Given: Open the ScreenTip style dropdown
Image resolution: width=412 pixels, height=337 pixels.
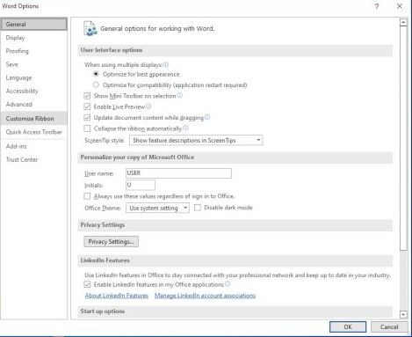Looking at the screenshot, I should tap(196, 140).
